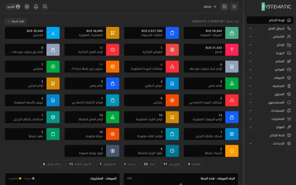Expand the الإعدادات sidebar chevron
This screenshot has width=296, height=185.
tap(250, 143)
